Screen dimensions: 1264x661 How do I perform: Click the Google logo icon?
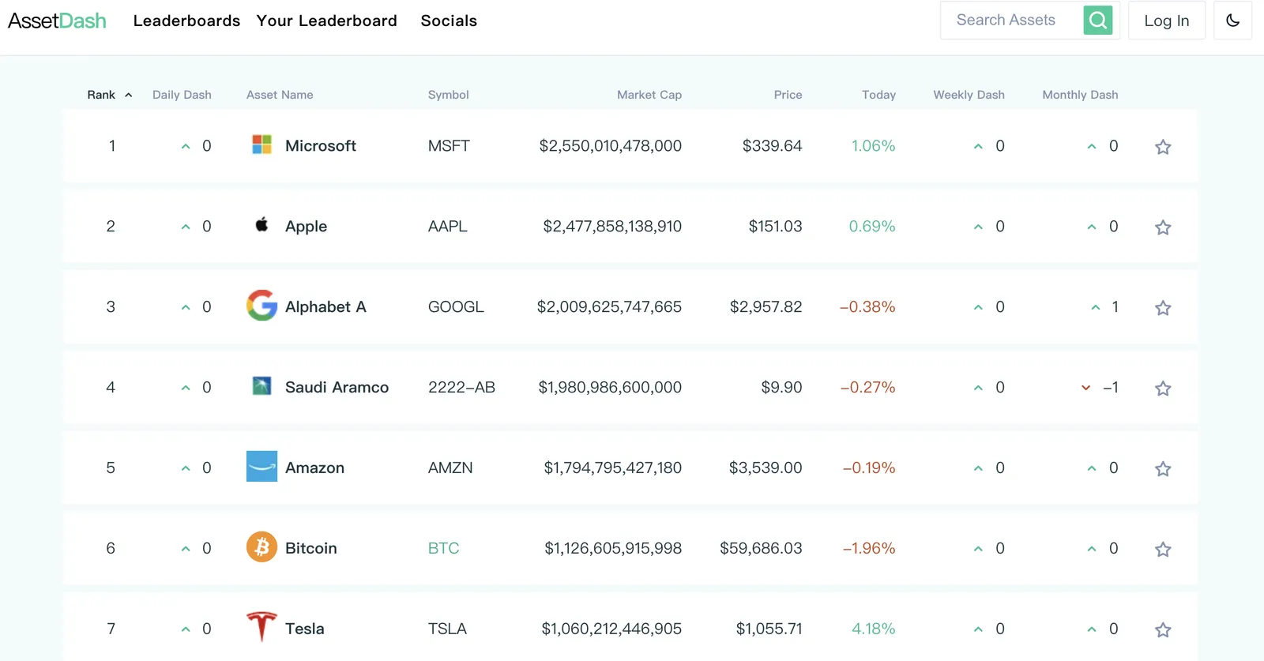tap(261, 306)
